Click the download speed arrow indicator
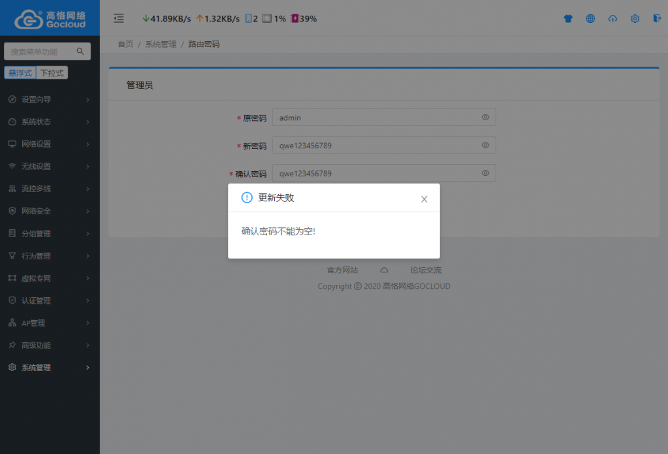 pos(146,18)
